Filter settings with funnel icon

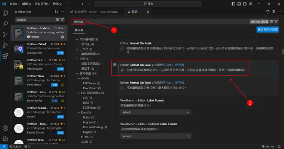click(x=276, y=22)
